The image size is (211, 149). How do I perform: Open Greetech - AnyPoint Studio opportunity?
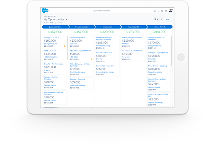[x=158, y=53]
